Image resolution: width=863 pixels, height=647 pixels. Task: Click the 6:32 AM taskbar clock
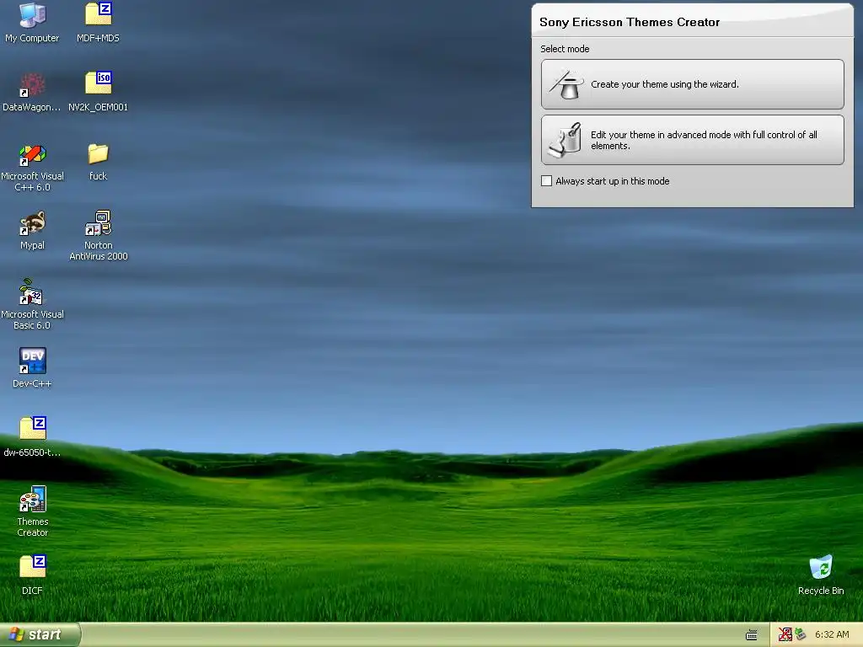pyautogui.click(x=832, y=635)
